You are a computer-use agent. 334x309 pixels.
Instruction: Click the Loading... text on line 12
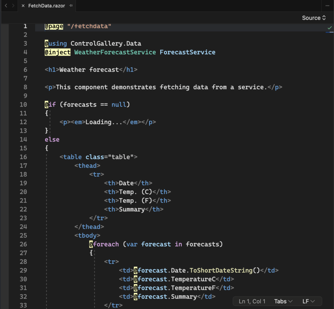click(103, 122)
